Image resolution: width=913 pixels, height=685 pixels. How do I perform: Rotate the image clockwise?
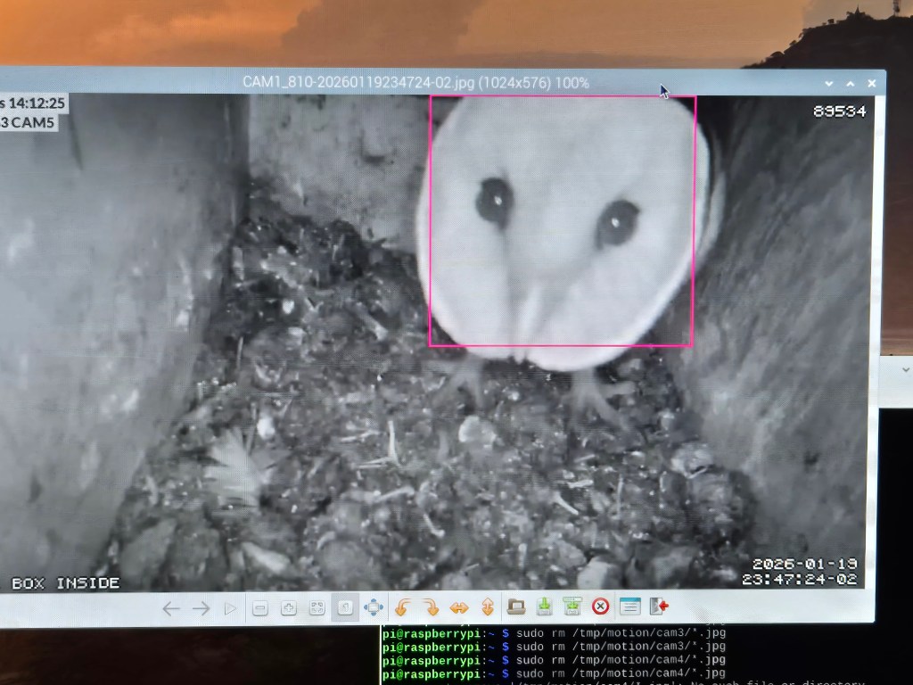point(431,608)
